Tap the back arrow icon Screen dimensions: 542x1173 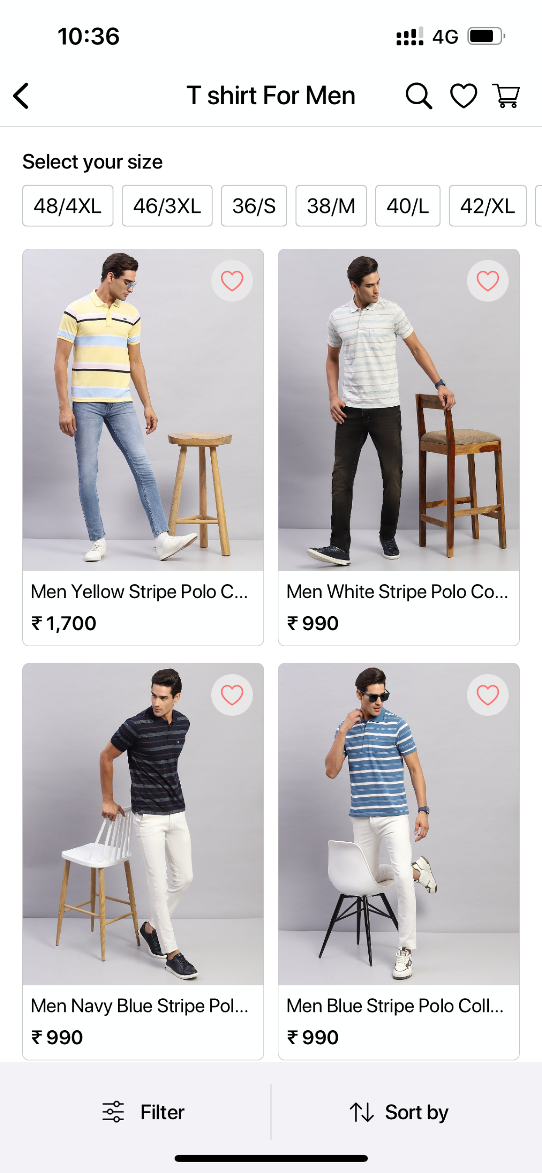pos(21,96)
